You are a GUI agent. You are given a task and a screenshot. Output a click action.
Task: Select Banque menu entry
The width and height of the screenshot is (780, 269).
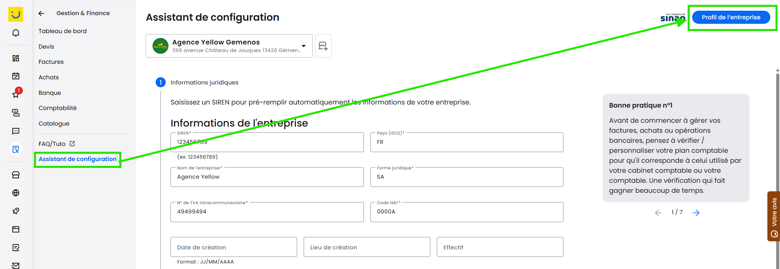pyautogui.click(x=50, y=93)
